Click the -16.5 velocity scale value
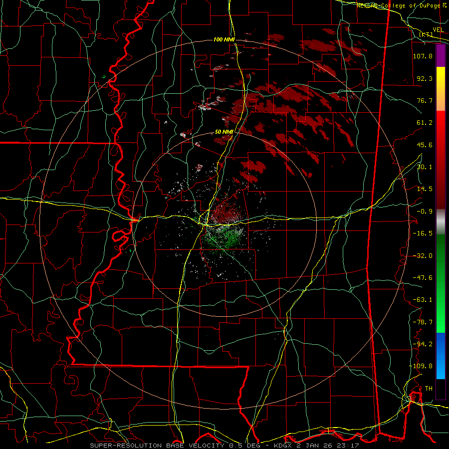Viewport: 449px width, 449px height. 423,233
